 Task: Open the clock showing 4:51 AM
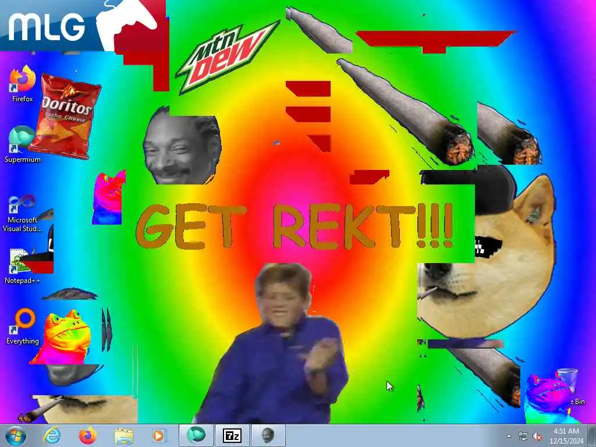point(566,436)
